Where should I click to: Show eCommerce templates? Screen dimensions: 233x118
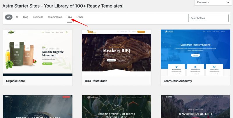click(55, 17)
